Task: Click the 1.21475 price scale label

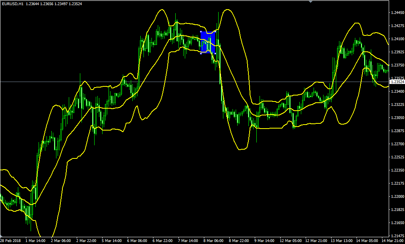Action: pos(397,236)
